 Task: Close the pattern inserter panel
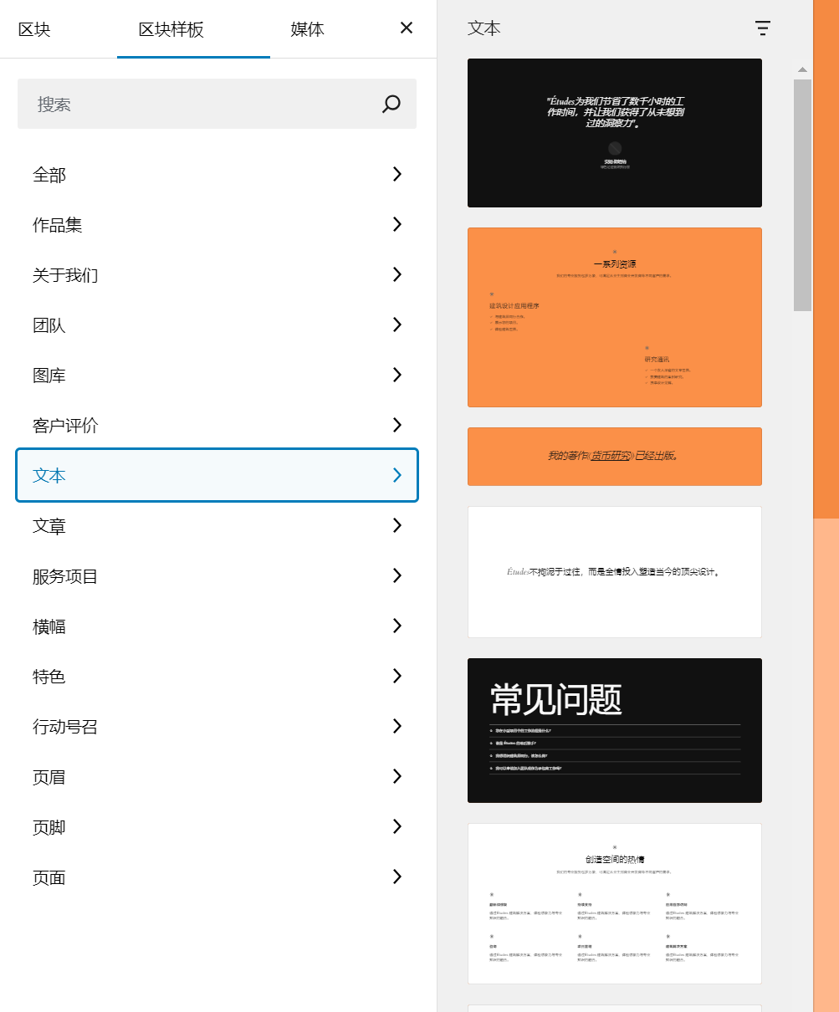click(406, 28)
